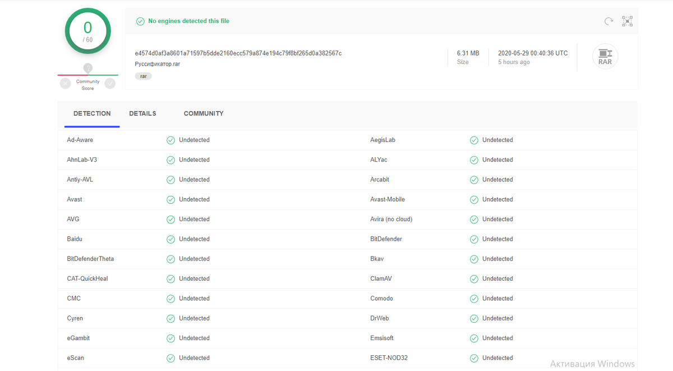Click the reanalyze file refresh icon
The image size is (673, 371).
[609, 21]
